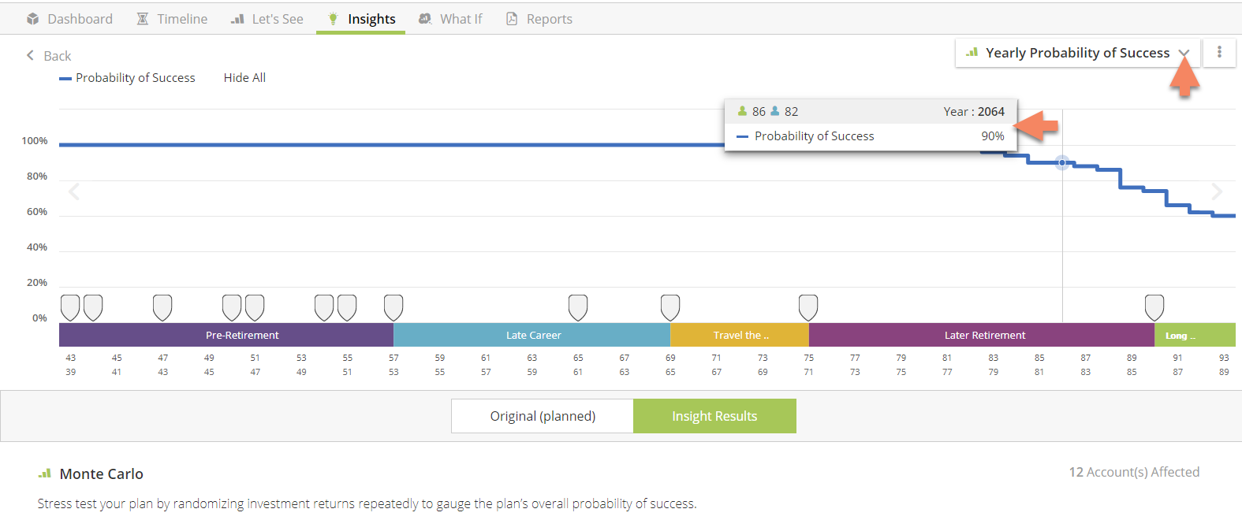The height and width of the screenshot is (520, 1242).
Task: Click the right chart navigation arrow
Action: coord(1217,191)
